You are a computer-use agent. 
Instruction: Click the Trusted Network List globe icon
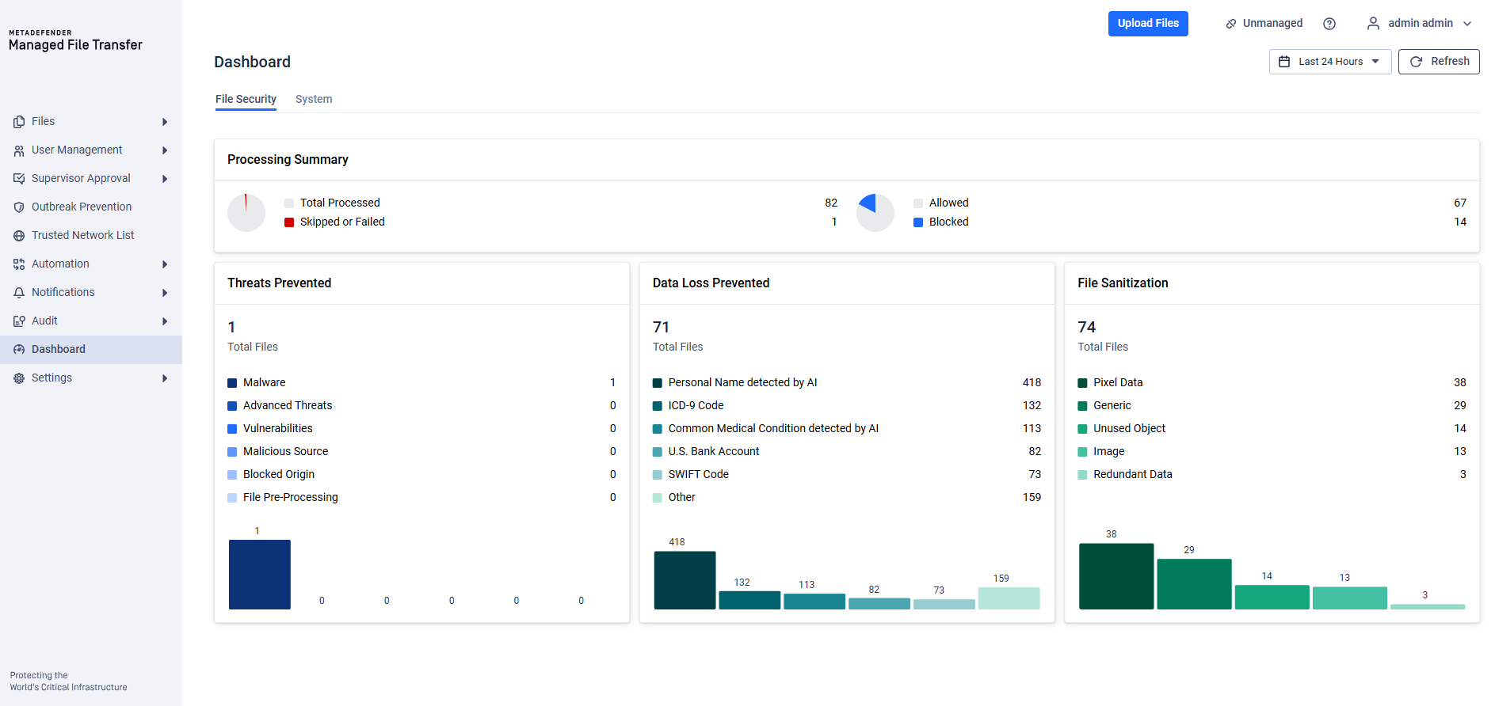(x=19, y=236)
